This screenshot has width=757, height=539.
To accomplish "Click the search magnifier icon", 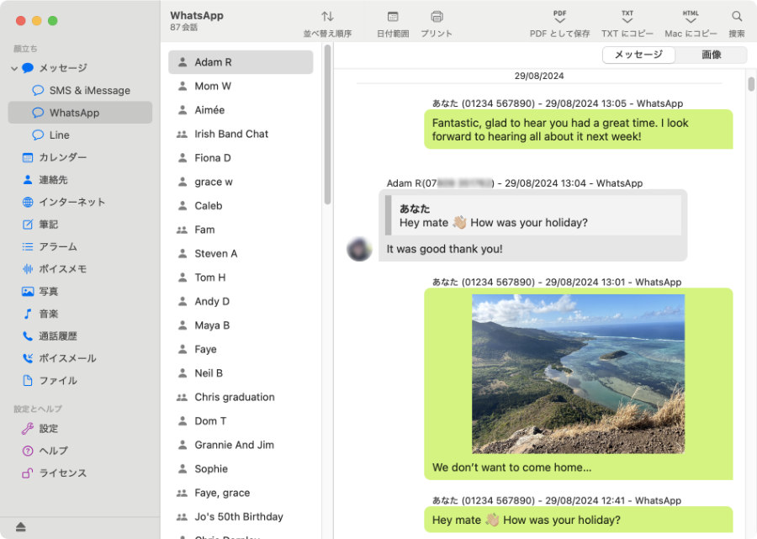I will 737,17.
